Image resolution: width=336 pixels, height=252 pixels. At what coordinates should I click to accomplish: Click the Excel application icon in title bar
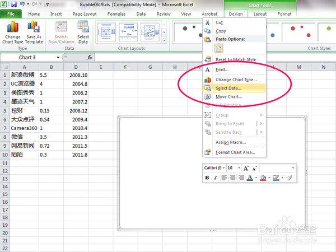pyautogui.click(x=4, y=4)
